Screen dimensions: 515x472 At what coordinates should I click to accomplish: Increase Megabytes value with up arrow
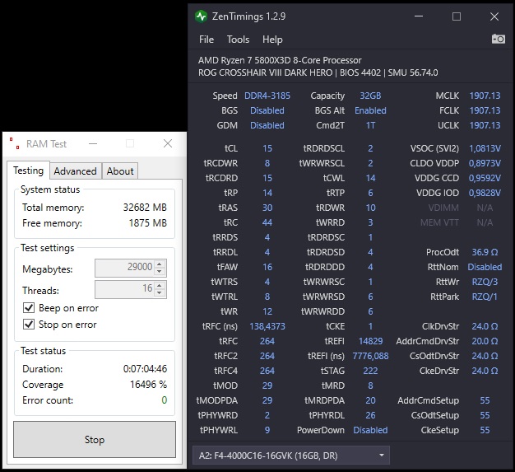(160, 264)
